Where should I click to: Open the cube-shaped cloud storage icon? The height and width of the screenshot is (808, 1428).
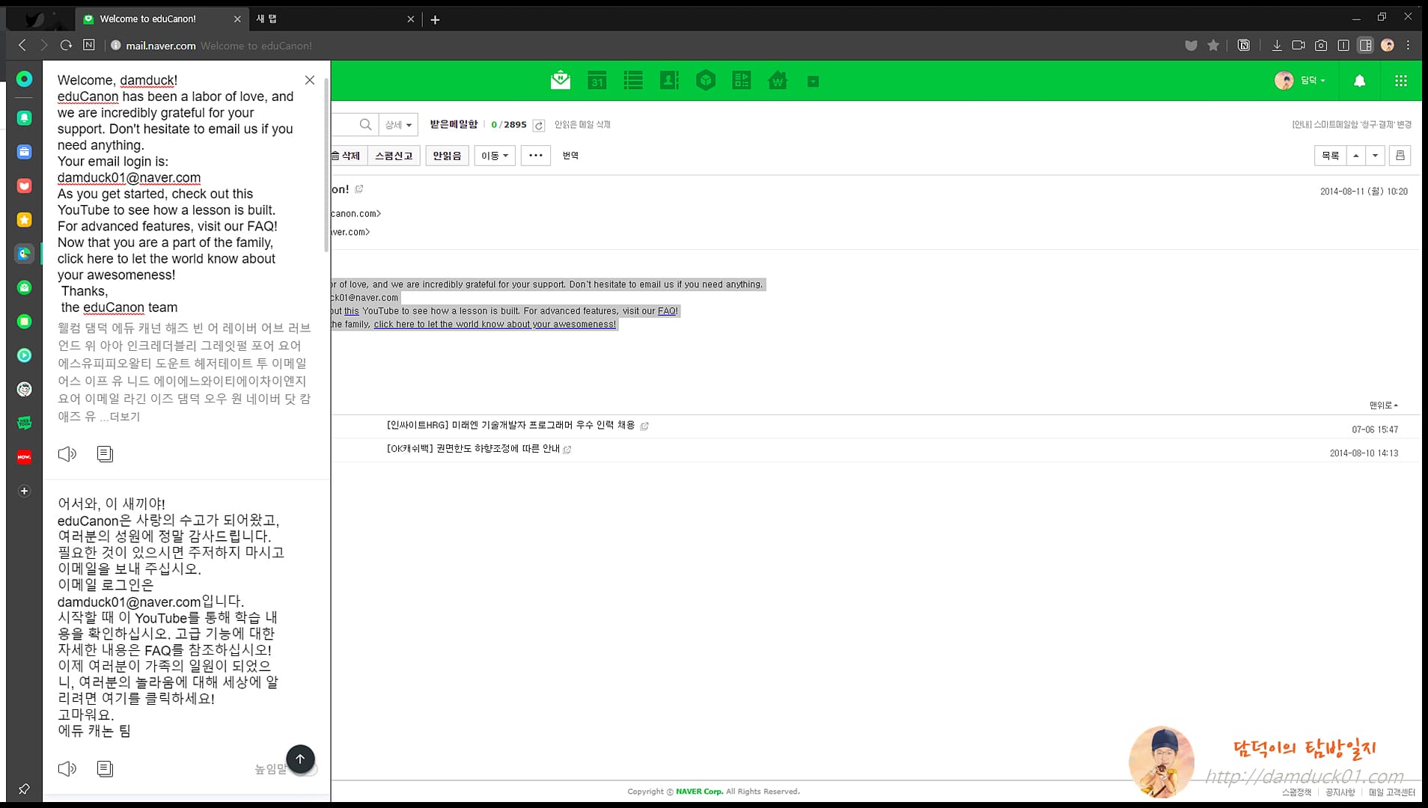pos(706,81)
